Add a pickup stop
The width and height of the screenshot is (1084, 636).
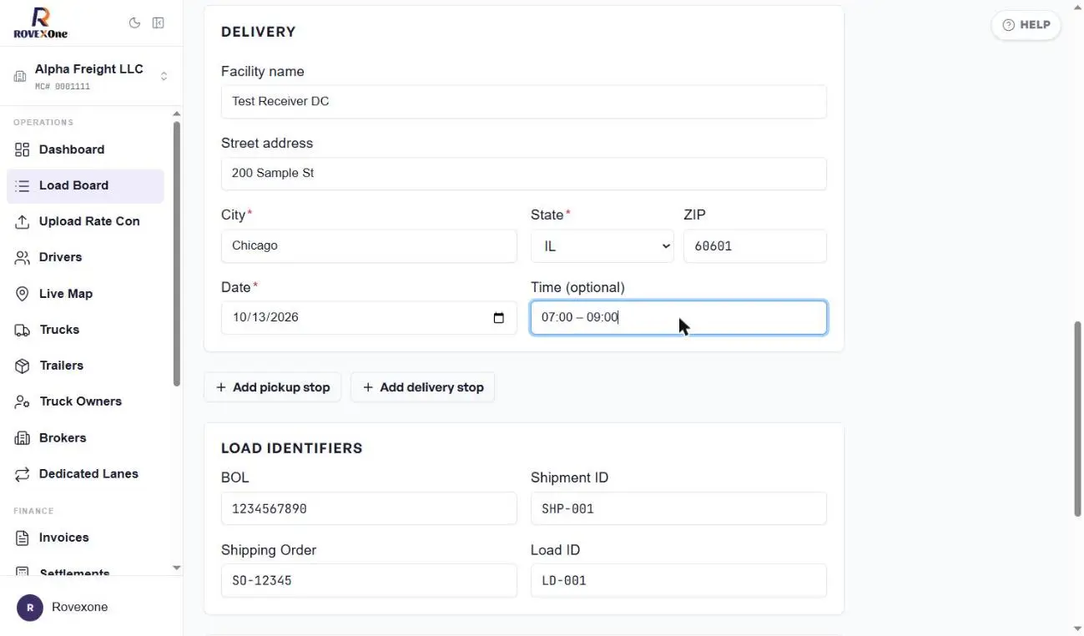[x=273, y=387]
